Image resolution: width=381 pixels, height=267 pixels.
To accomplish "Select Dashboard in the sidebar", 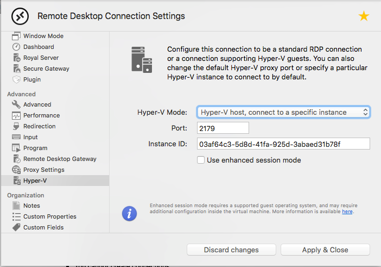I will tap(39, 47).
